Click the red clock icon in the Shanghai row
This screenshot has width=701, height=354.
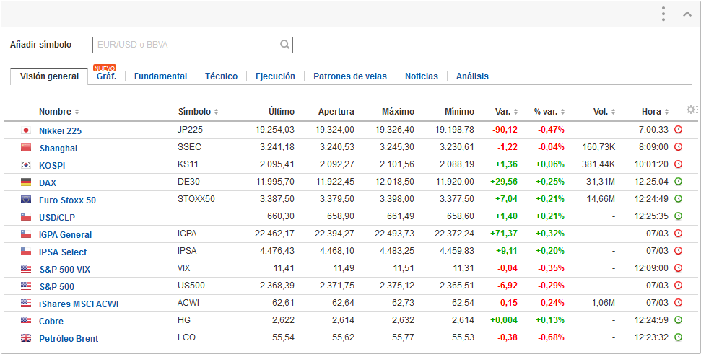click(678, 147)
